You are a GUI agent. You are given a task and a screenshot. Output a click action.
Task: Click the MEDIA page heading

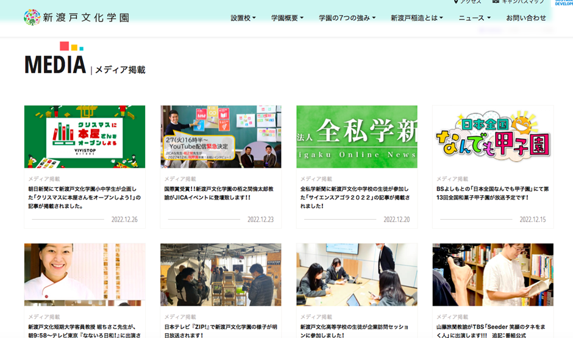tap(55, 65)
